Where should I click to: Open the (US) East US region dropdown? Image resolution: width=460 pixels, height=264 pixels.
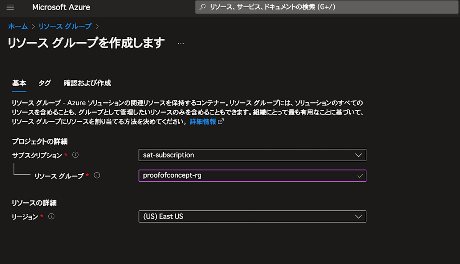coord(252,216)
